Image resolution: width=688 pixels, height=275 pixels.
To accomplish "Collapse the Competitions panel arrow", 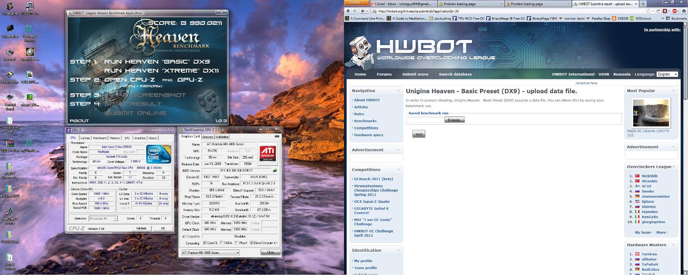I will 398,170.
